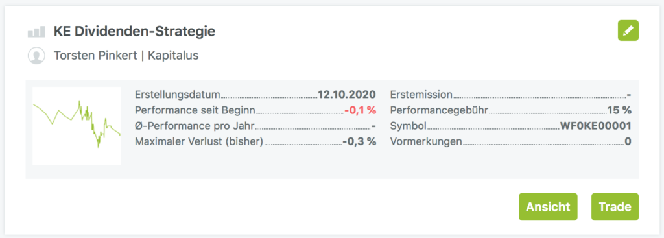Screen dimensions: 664x238
Task: Click the green pencil edit icon
Action: point(628,30)
